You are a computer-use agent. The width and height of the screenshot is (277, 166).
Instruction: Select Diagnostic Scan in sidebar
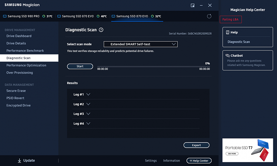[29, 58]
